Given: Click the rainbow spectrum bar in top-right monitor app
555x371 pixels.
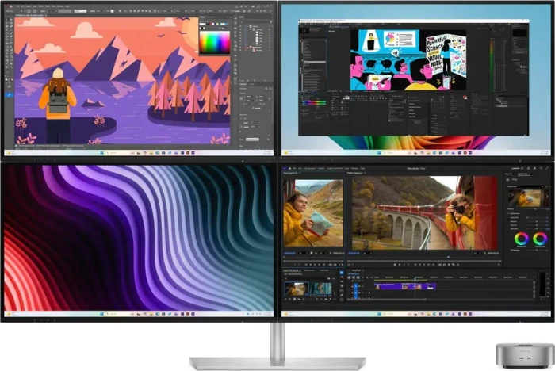Looking at the screenshot, I should 314,103.
